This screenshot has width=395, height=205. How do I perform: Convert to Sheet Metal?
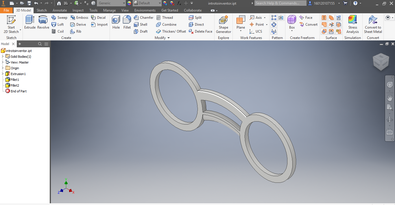click(x=373, y=24)
